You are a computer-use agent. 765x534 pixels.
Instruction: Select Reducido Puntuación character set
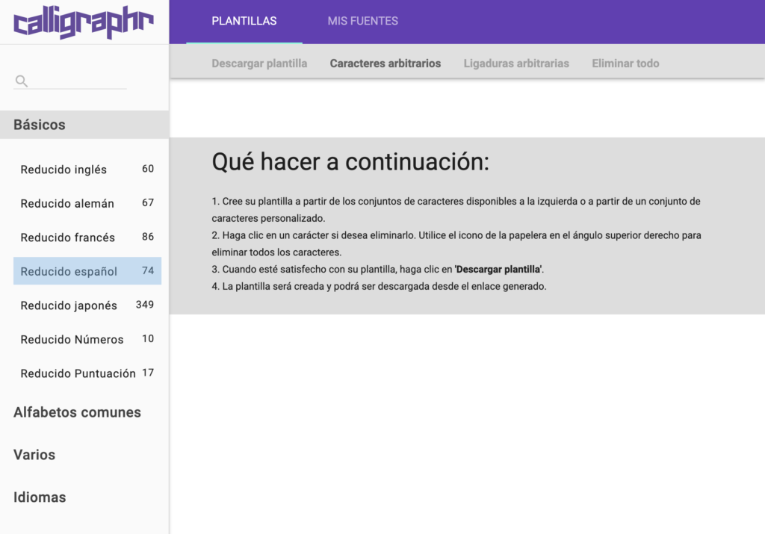78,373
